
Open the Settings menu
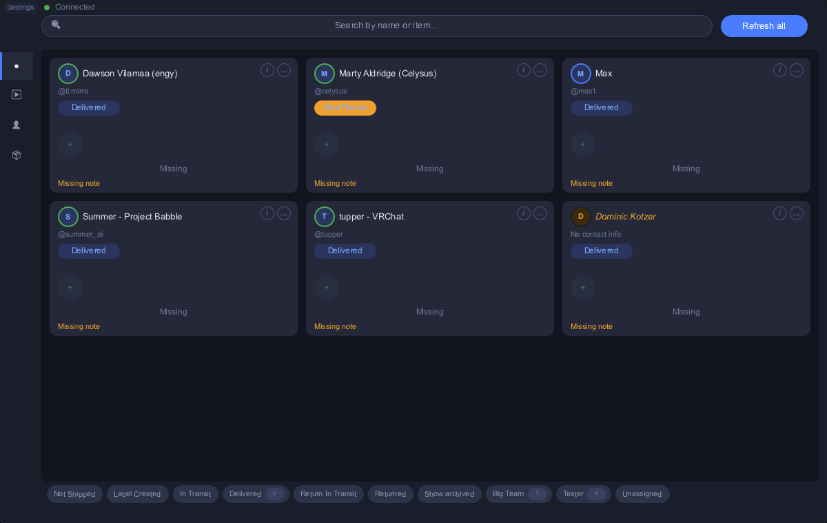tap(21, 7)
